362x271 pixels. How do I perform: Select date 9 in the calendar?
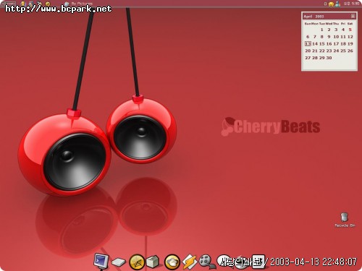[x=329, y=37]
